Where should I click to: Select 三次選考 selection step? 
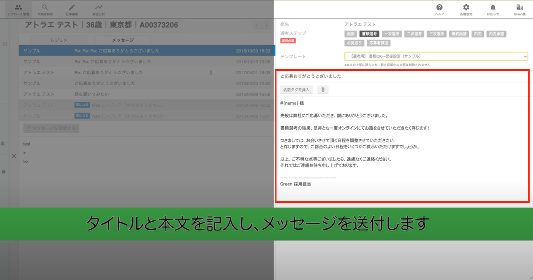point(436,34)
